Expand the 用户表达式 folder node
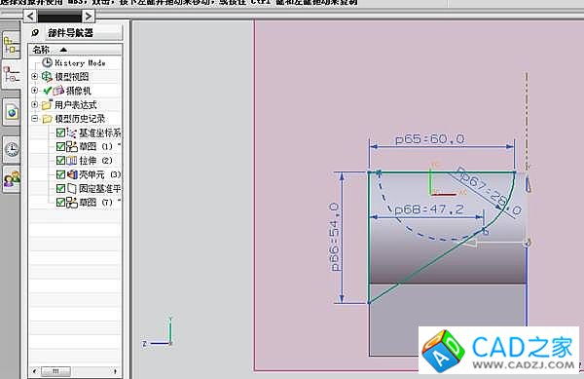This screenshot has width=584, height=379. pyautogui.click(x=34, y=104)
